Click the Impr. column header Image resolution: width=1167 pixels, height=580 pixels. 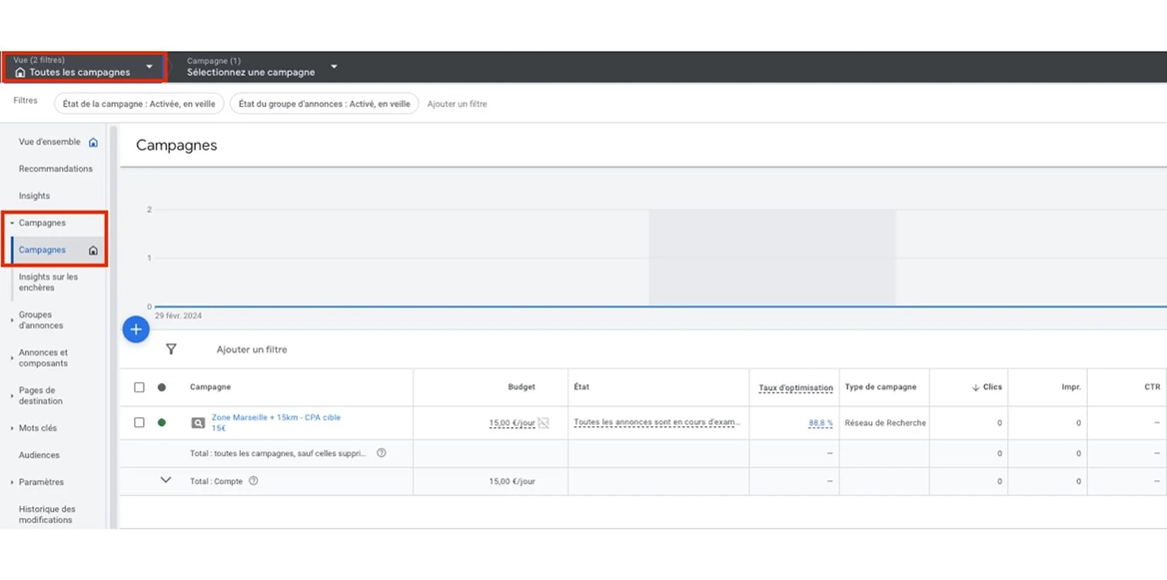point(1072,387)
